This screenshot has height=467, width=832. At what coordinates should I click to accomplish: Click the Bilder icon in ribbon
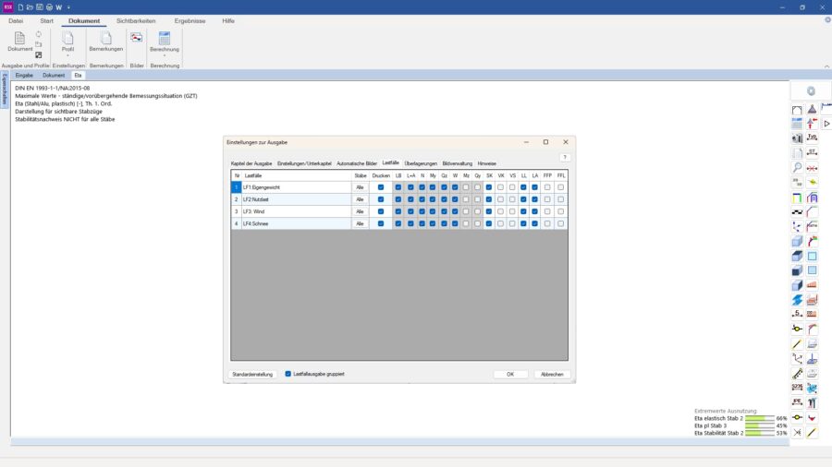click(137, 38)
